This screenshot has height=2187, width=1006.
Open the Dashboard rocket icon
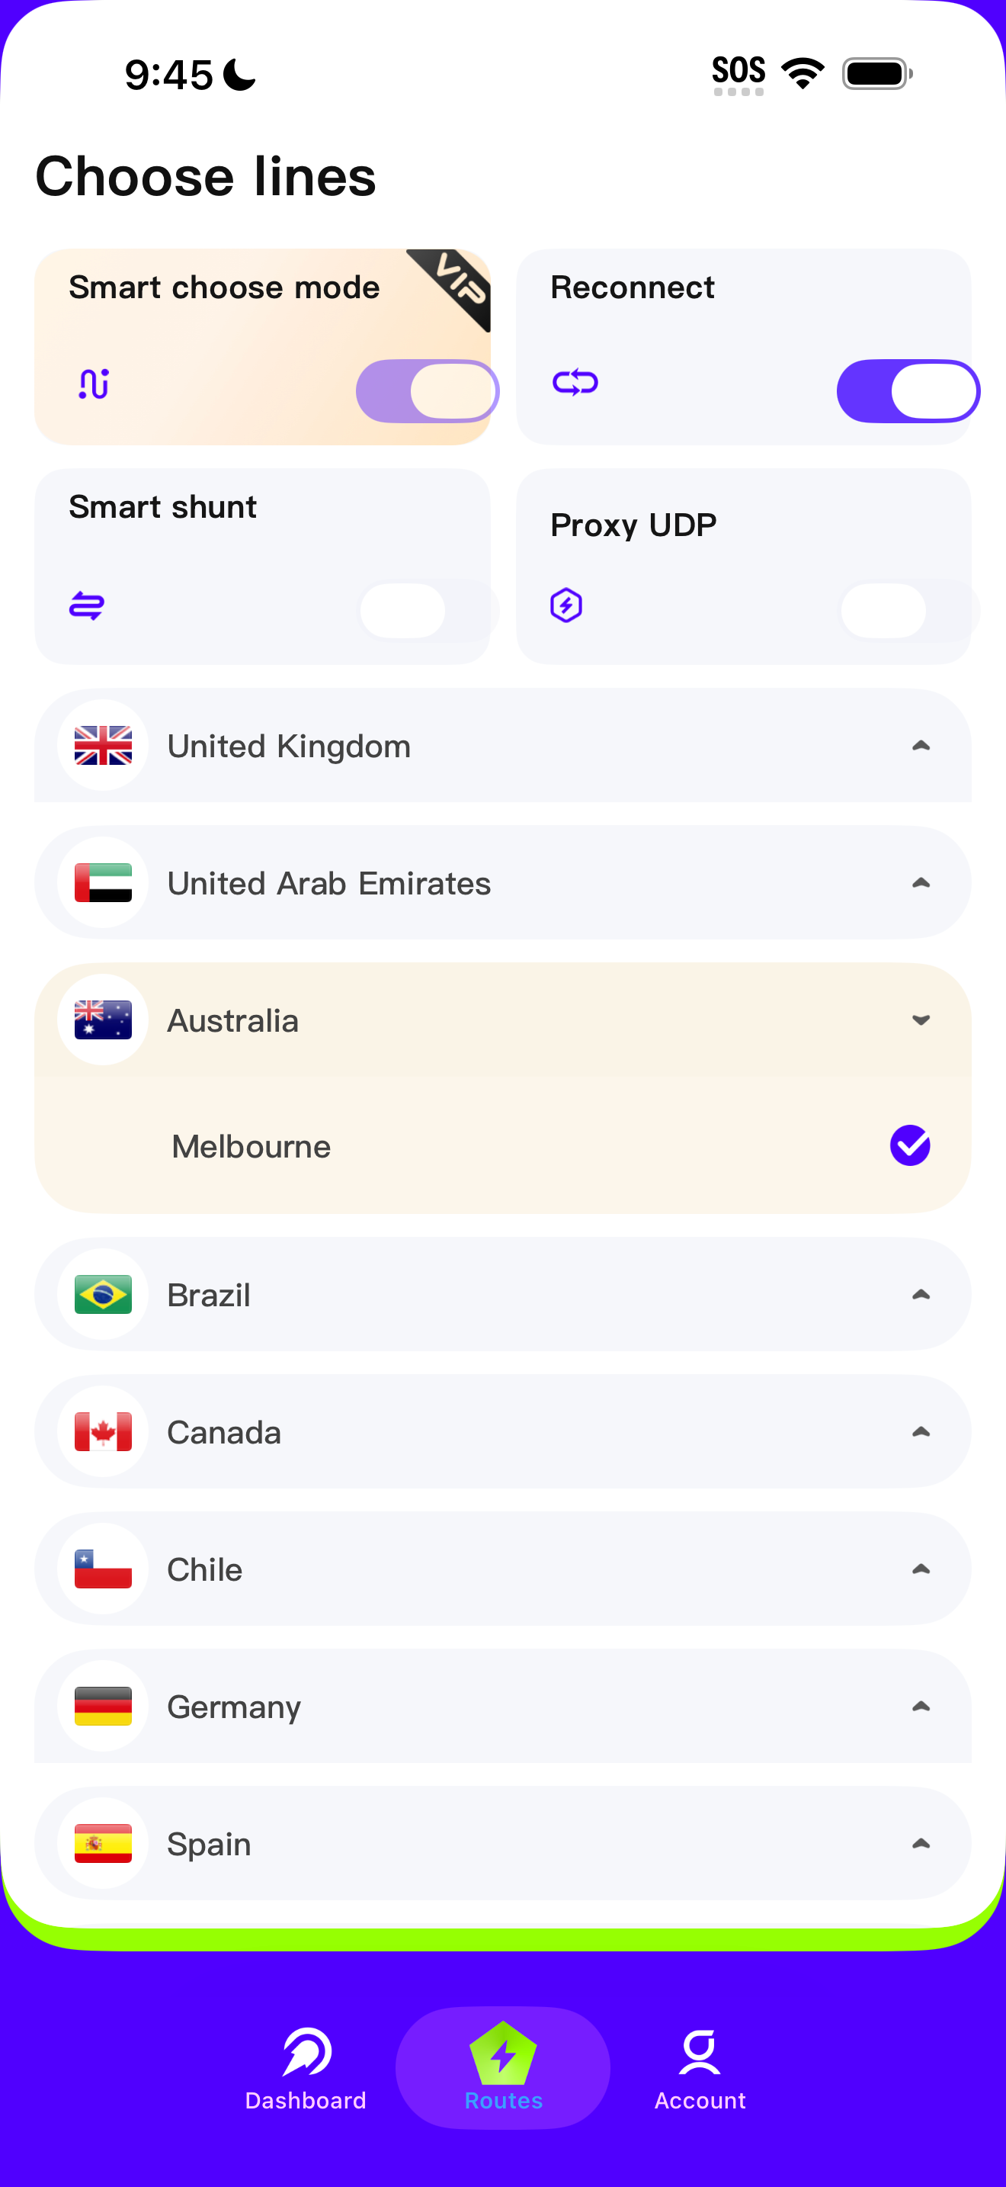coord(306,2052)
